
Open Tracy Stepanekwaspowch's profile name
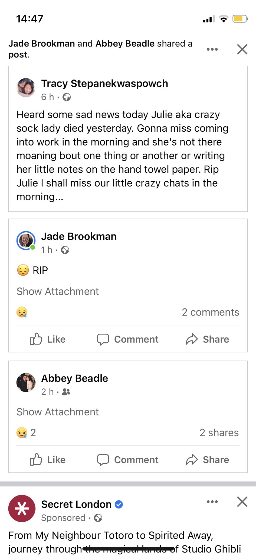coord(104,84)
